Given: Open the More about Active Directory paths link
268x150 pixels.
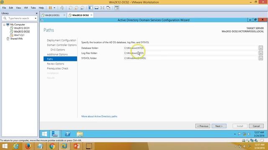Looking at the screenshot, I should point(99,117).
